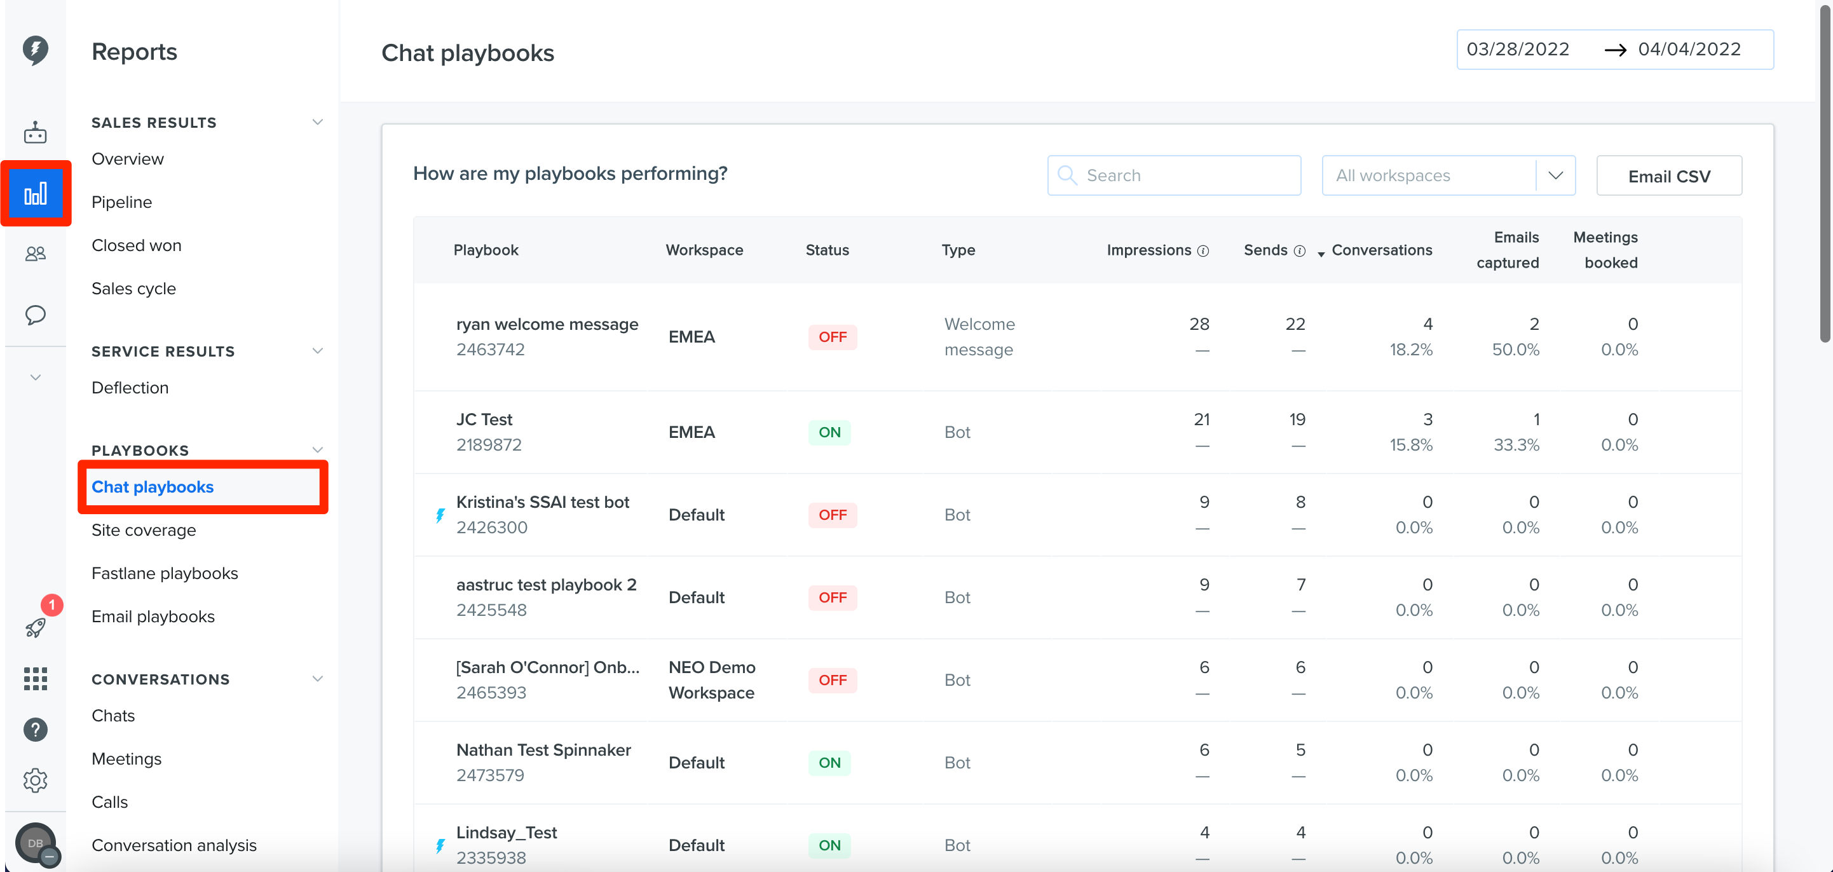Image resolution: width=1833 pixels, height=872 pixels.
Task: Click the DB user avatar
Action: (x=36, y=843)
